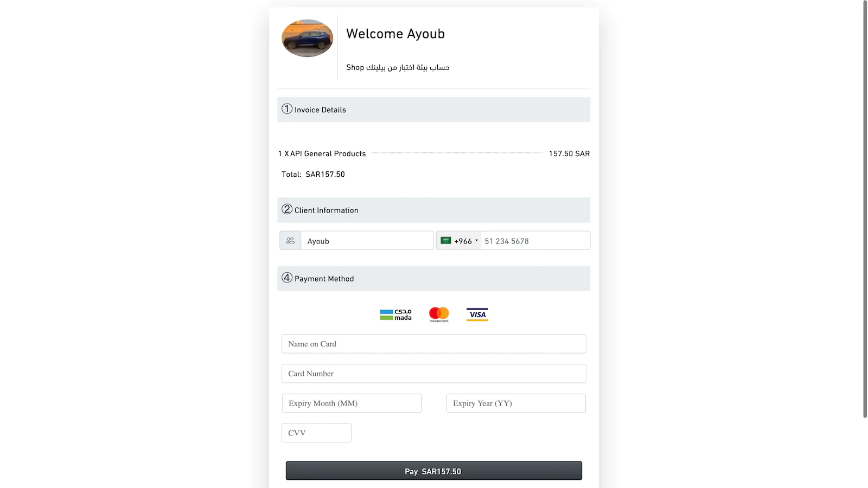Click the phone number input field
This screenshot has width=868, height=488.
coord(535,241)
